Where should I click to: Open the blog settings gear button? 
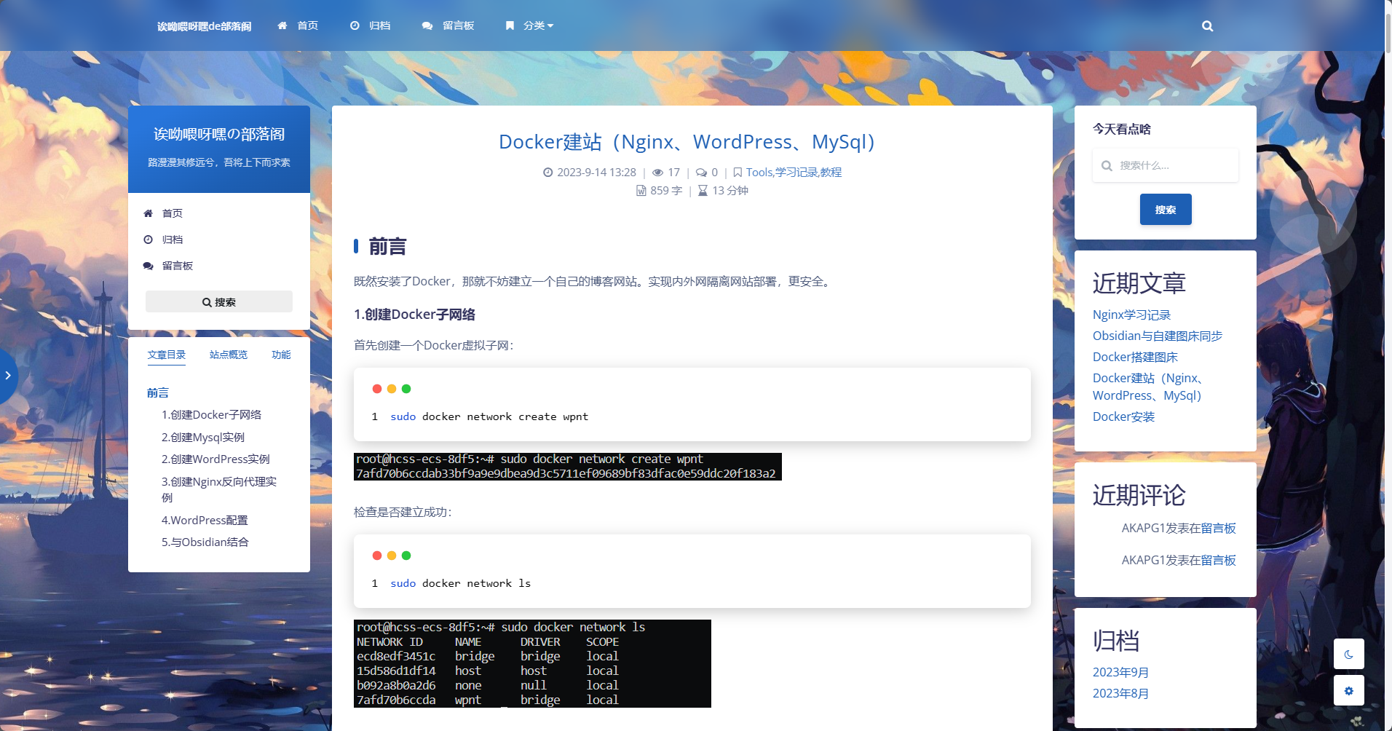point(1348,691)
